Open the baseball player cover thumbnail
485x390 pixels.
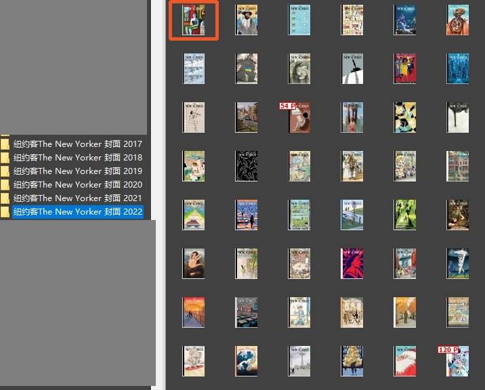pyautogui.click(x=457, y=264)
